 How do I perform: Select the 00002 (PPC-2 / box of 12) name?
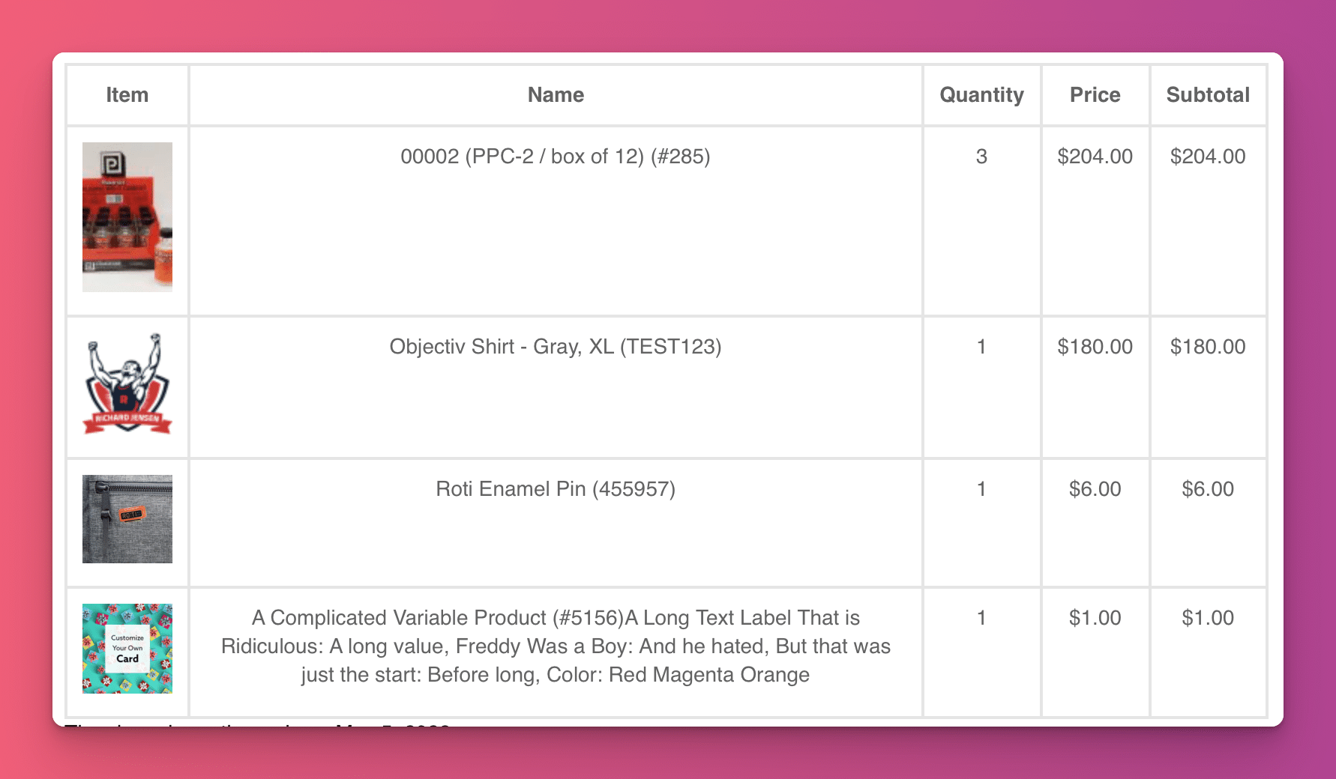click(x=556, y=157)
